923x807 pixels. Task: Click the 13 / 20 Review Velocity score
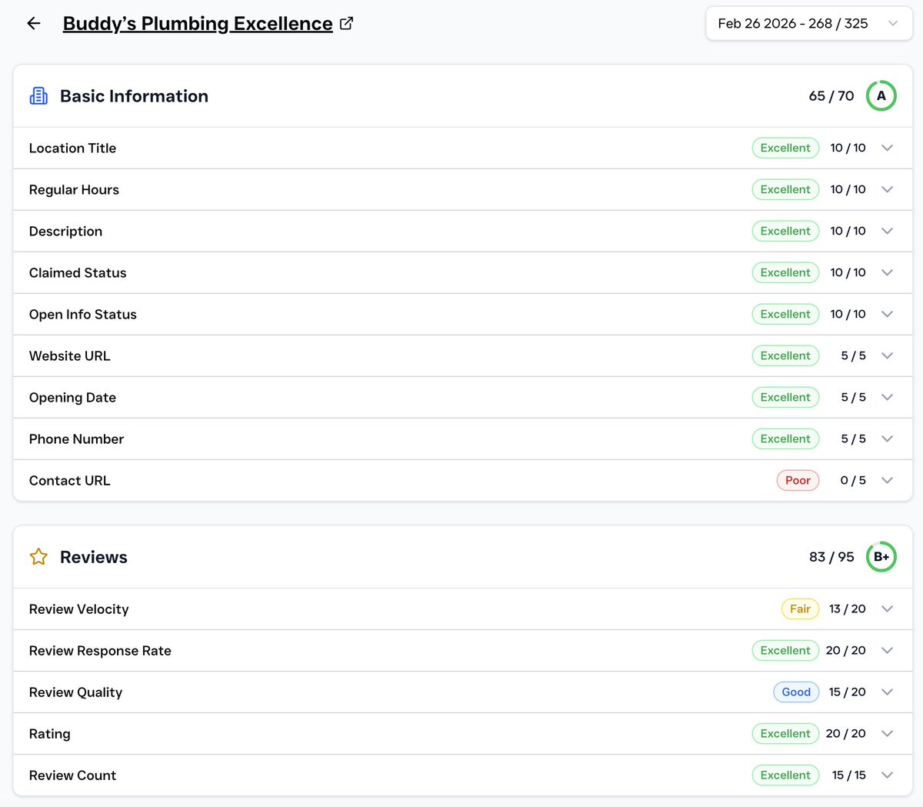pyautogui.click(x=848, y=609)
